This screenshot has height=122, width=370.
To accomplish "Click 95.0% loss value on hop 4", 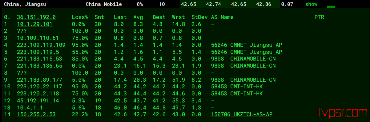I will pos(80,45).
